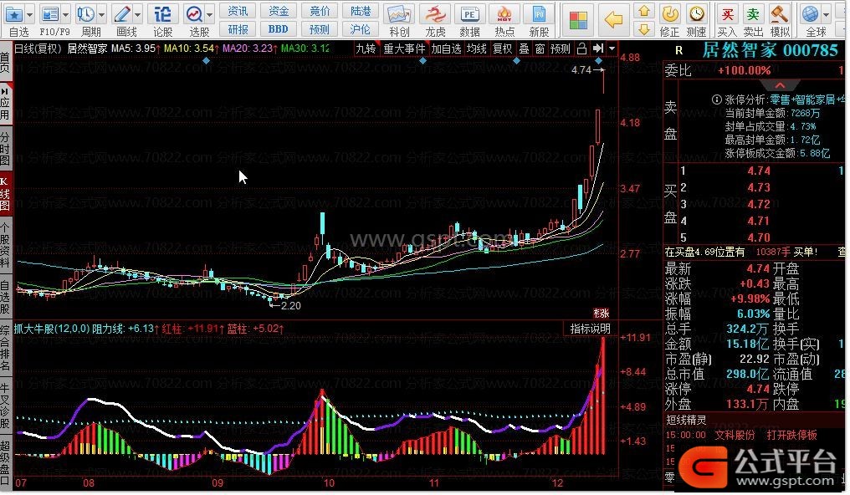
Task: Click the 卖出 sell icon
Action: (753, 14)
